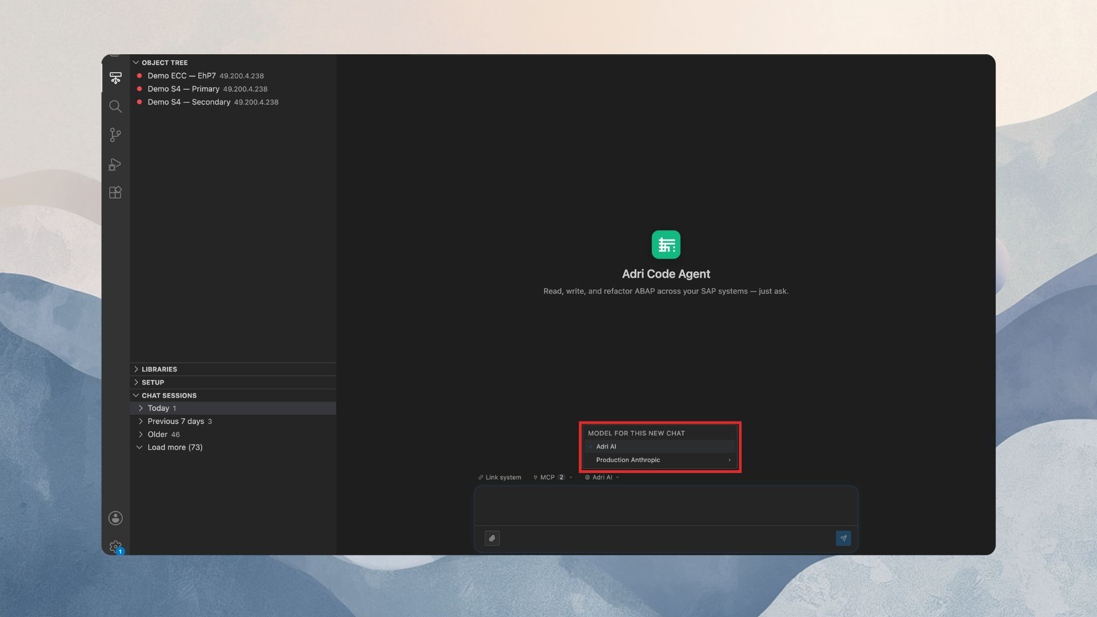Open the Search view in the activity bar
The image size is (1097, 617).
pyautogui.click(x=115, y=106)
